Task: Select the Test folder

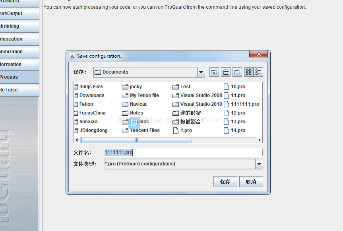Action: pyautogui.click(x=182, y=87)
